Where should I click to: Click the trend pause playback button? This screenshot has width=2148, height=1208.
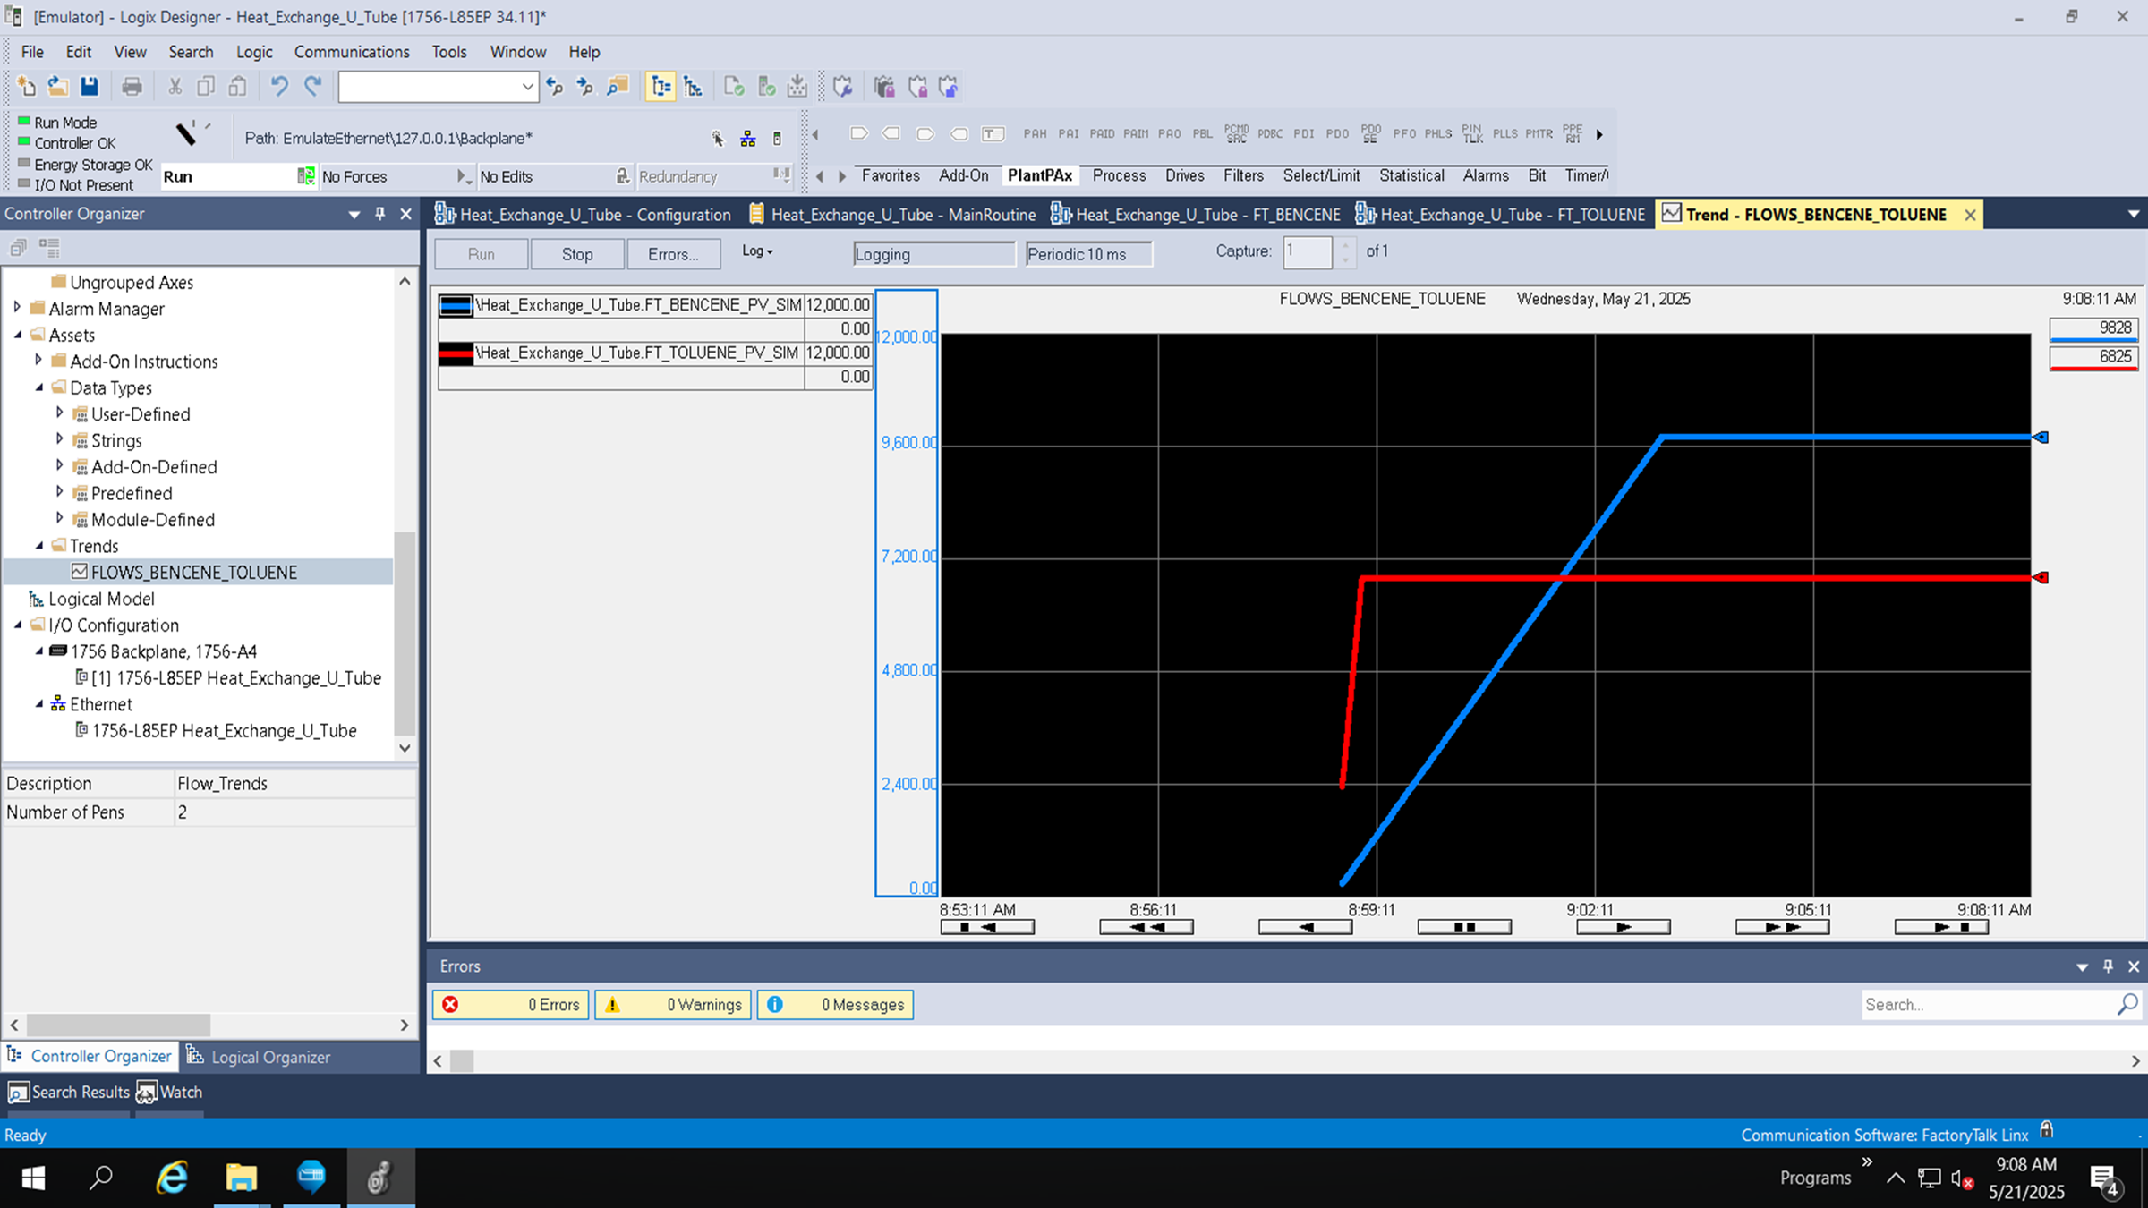tap(1464, 927)
